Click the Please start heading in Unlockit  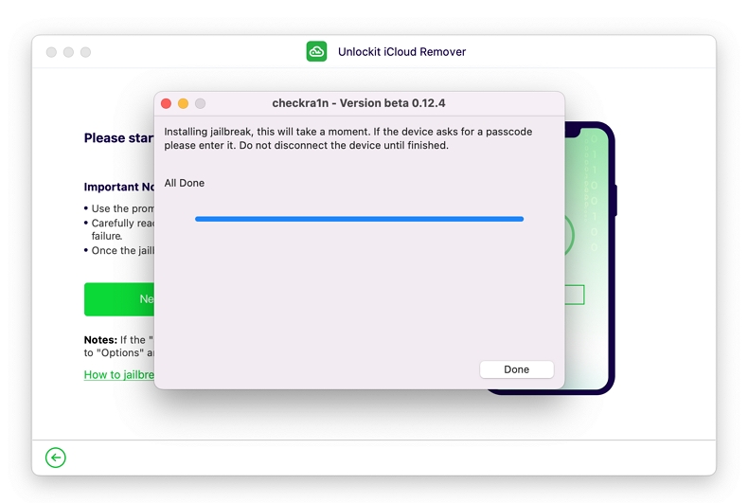click(x=118, y=138)
